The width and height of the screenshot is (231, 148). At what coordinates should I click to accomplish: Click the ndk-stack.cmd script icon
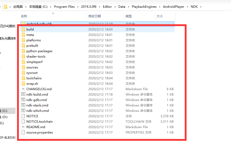point(23,105)
